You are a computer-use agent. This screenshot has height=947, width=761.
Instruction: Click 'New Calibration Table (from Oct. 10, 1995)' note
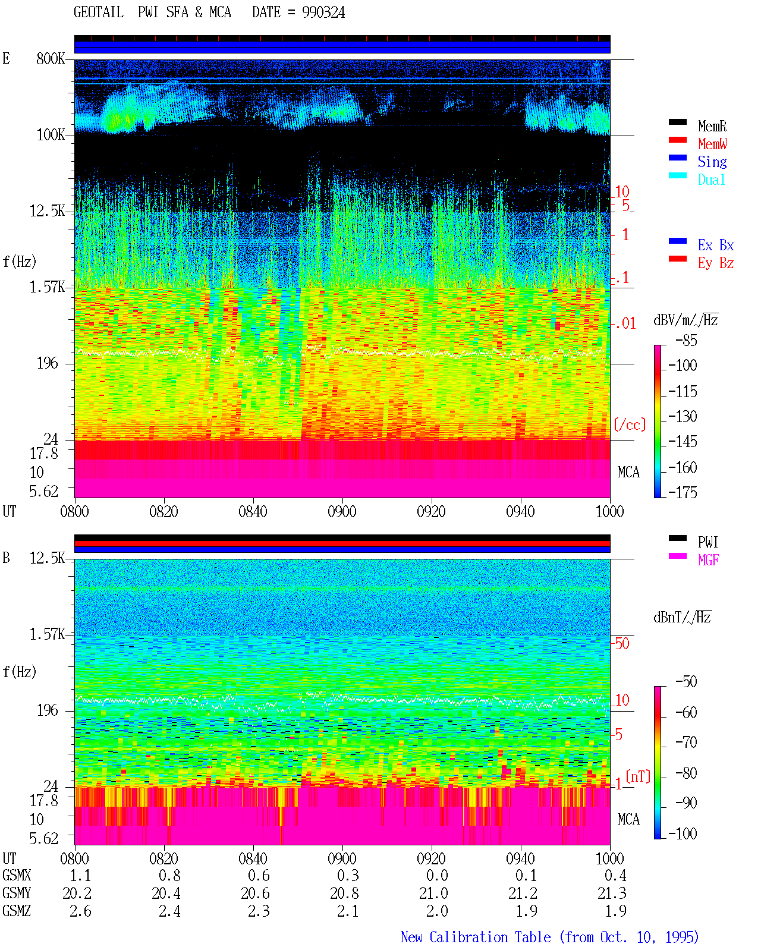pyautogui.click(x=550, y=937)
